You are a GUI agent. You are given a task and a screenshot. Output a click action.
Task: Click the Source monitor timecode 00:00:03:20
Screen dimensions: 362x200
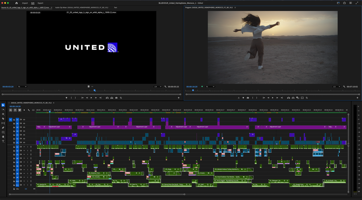point(8,87)
